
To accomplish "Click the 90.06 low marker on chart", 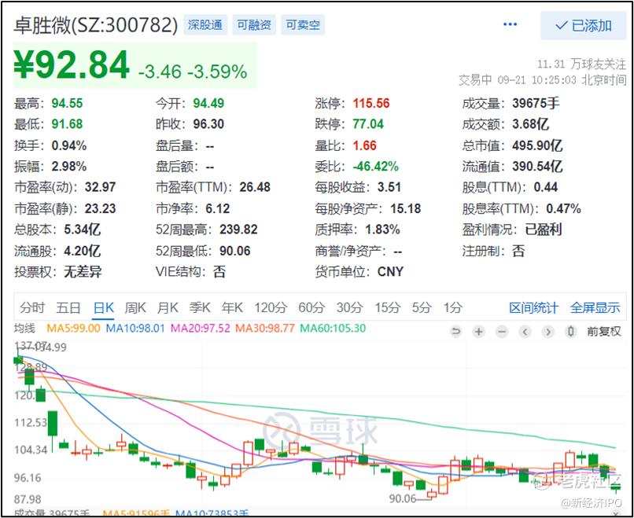I will tap(402, 498).
